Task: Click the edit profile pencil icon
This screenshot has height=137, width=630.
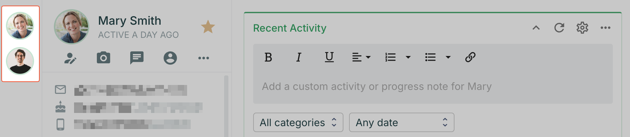Action: 70,58
